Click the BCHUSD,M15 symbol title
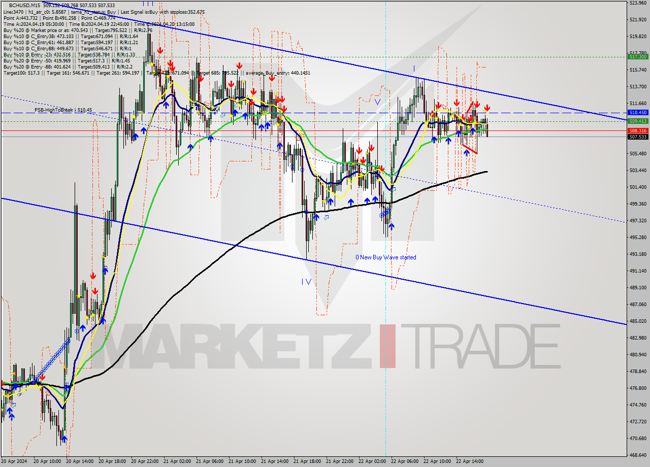This screenshot has height=467, width=650. tap(24, 5)
